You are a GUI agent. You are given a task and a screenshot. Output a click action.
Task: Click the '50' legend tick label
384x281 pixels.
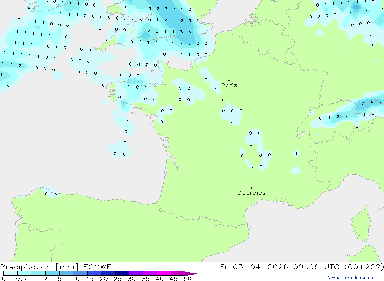click(x=187, y=279)
